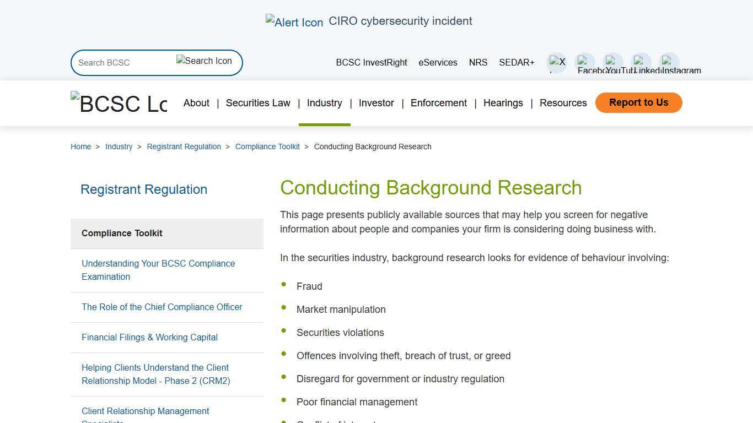Click inside the Search BCSC field

pos(121,62)
